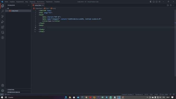Image resolution: width=176 pixels, height=99 pixels.
Task: Open Task View on the taskbar
Action: point(6,97)
